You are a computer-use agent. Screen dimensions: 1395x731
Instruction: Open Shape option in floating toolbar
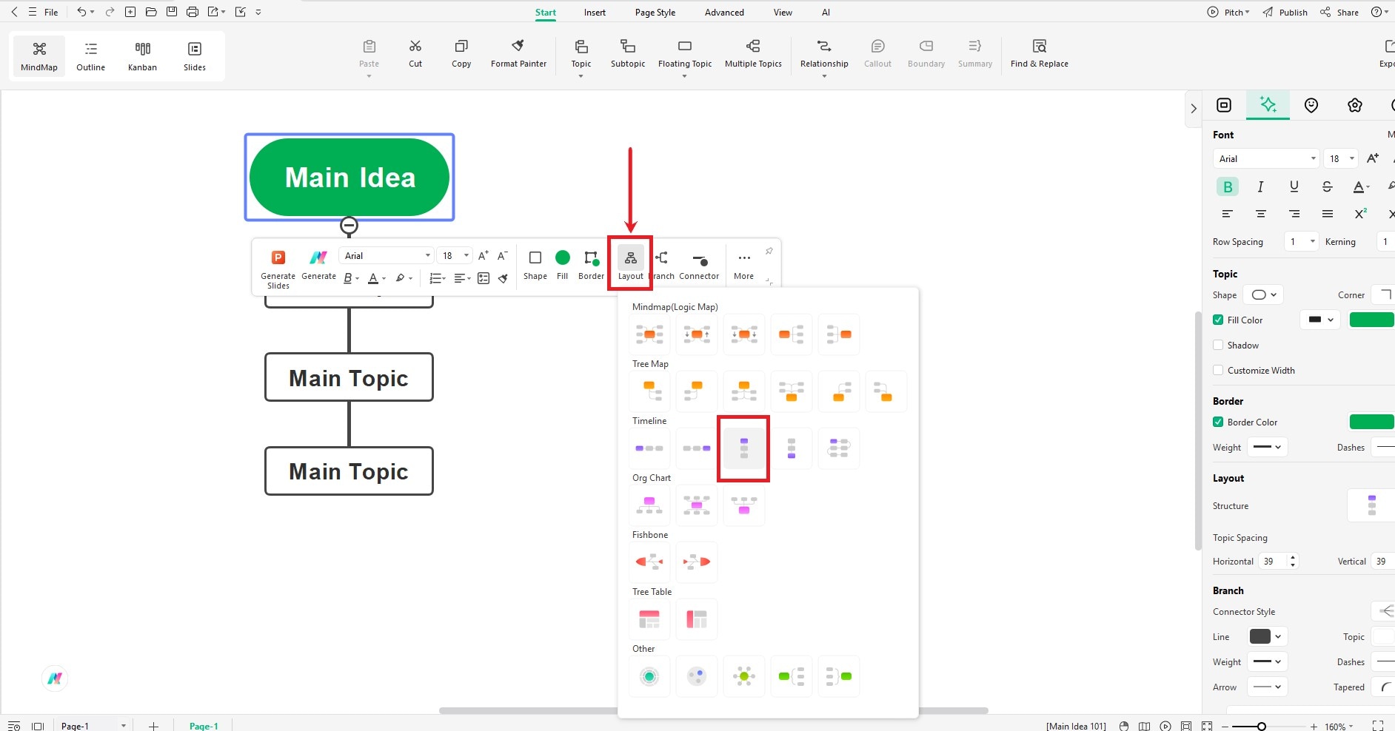[535, 265]
